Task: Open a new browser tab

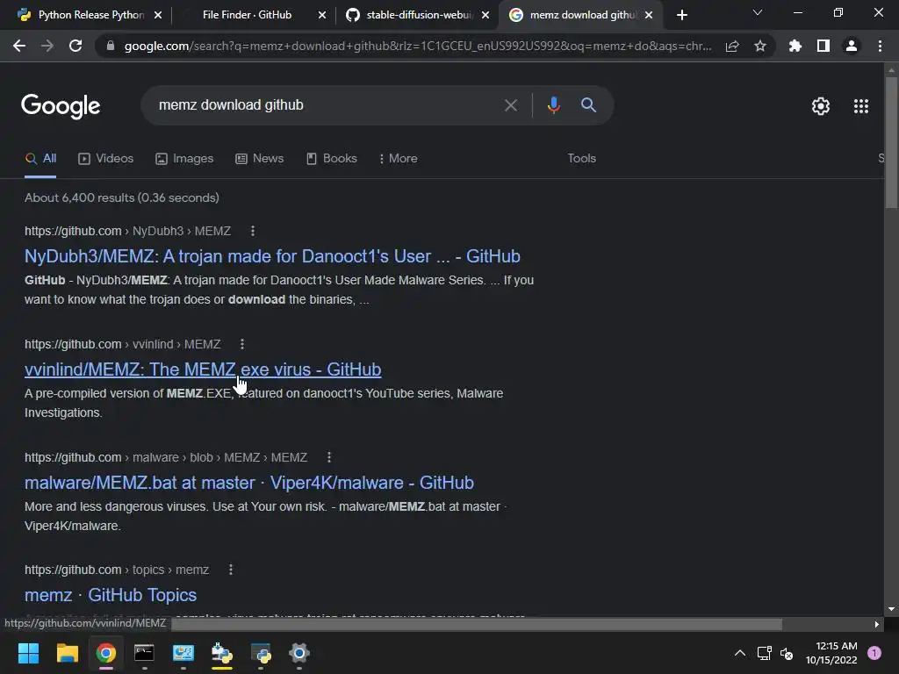Action: (681, 15)
